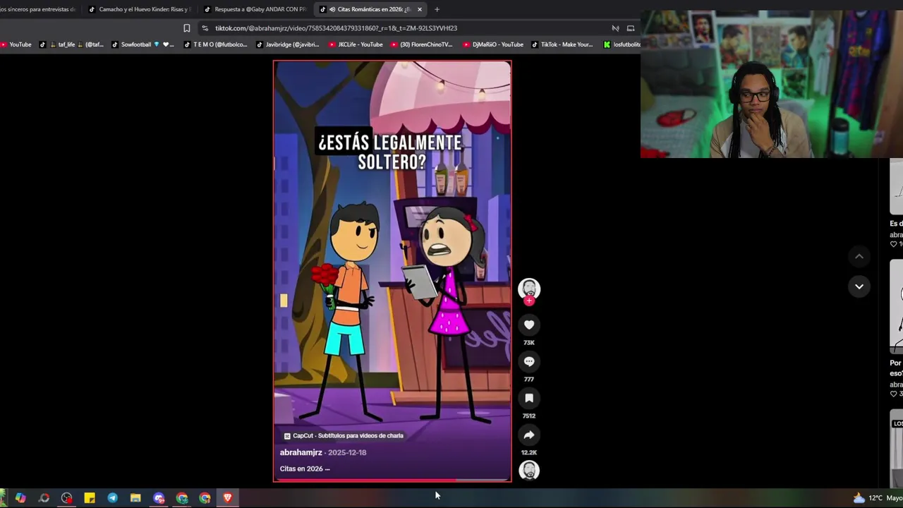Image resolution: width=903 pixels, height=508 pixels.
Task: Open the Brave browser in taskbar
Action: [x=227, y=498]
